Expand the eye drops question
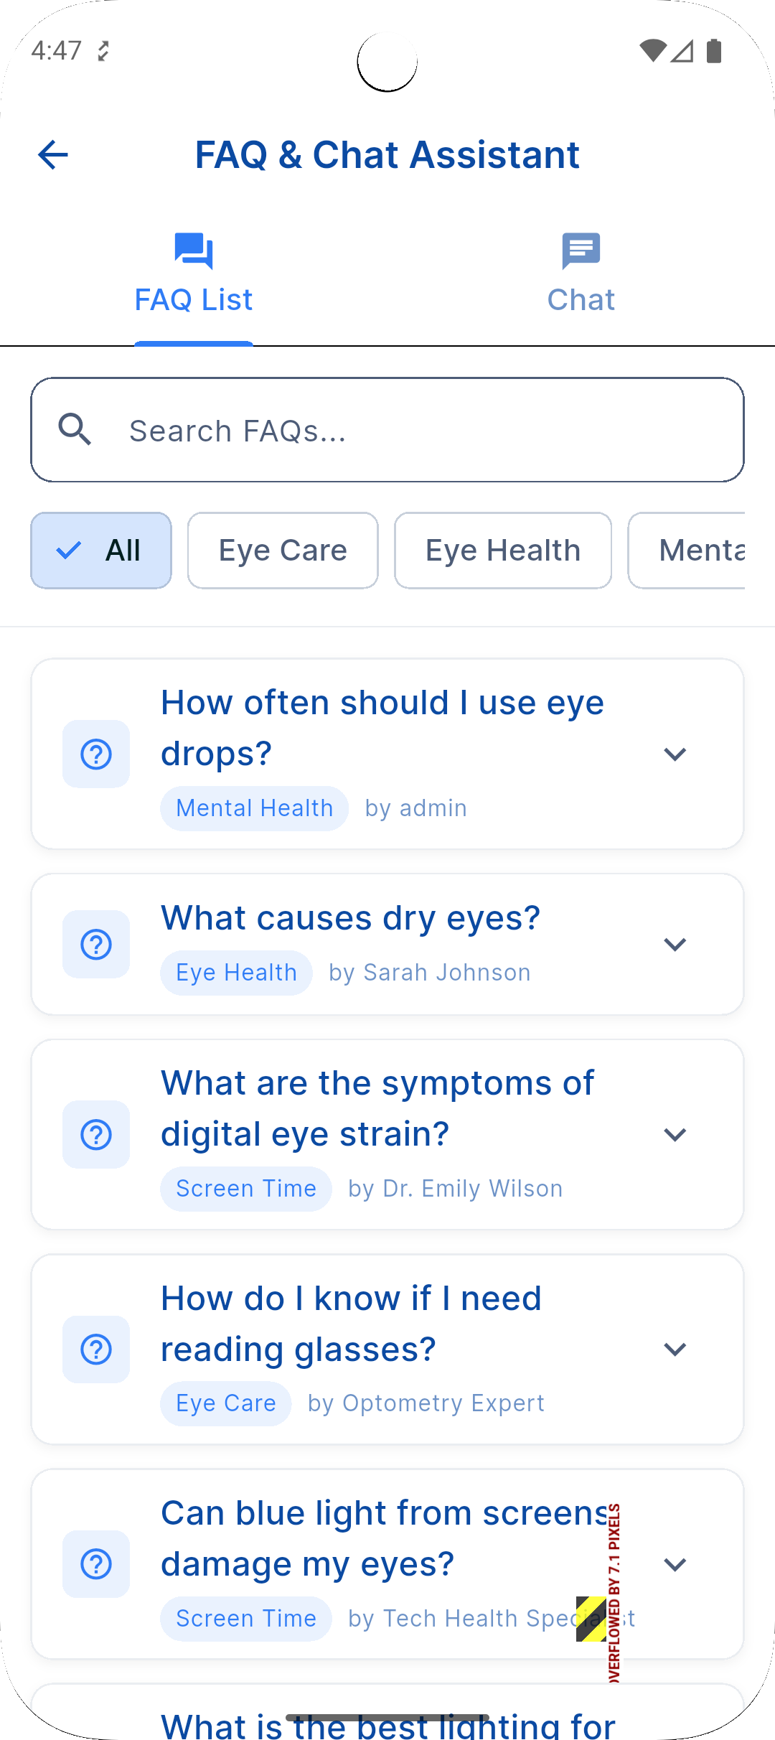Screen dimensions: 775x1740 pyautogui.click(x=675, y=754)
